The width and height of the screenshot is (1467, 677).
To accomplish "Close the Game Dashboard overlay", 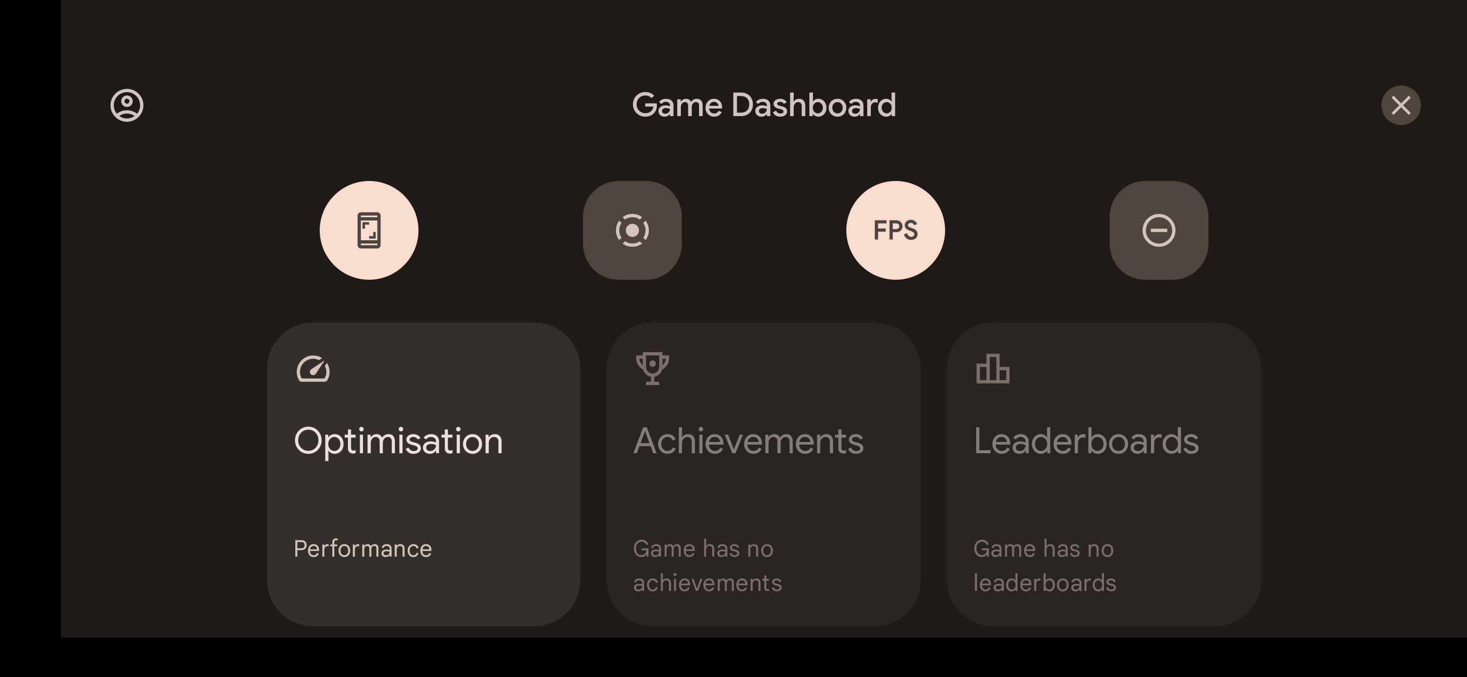I will [1401, 105].
